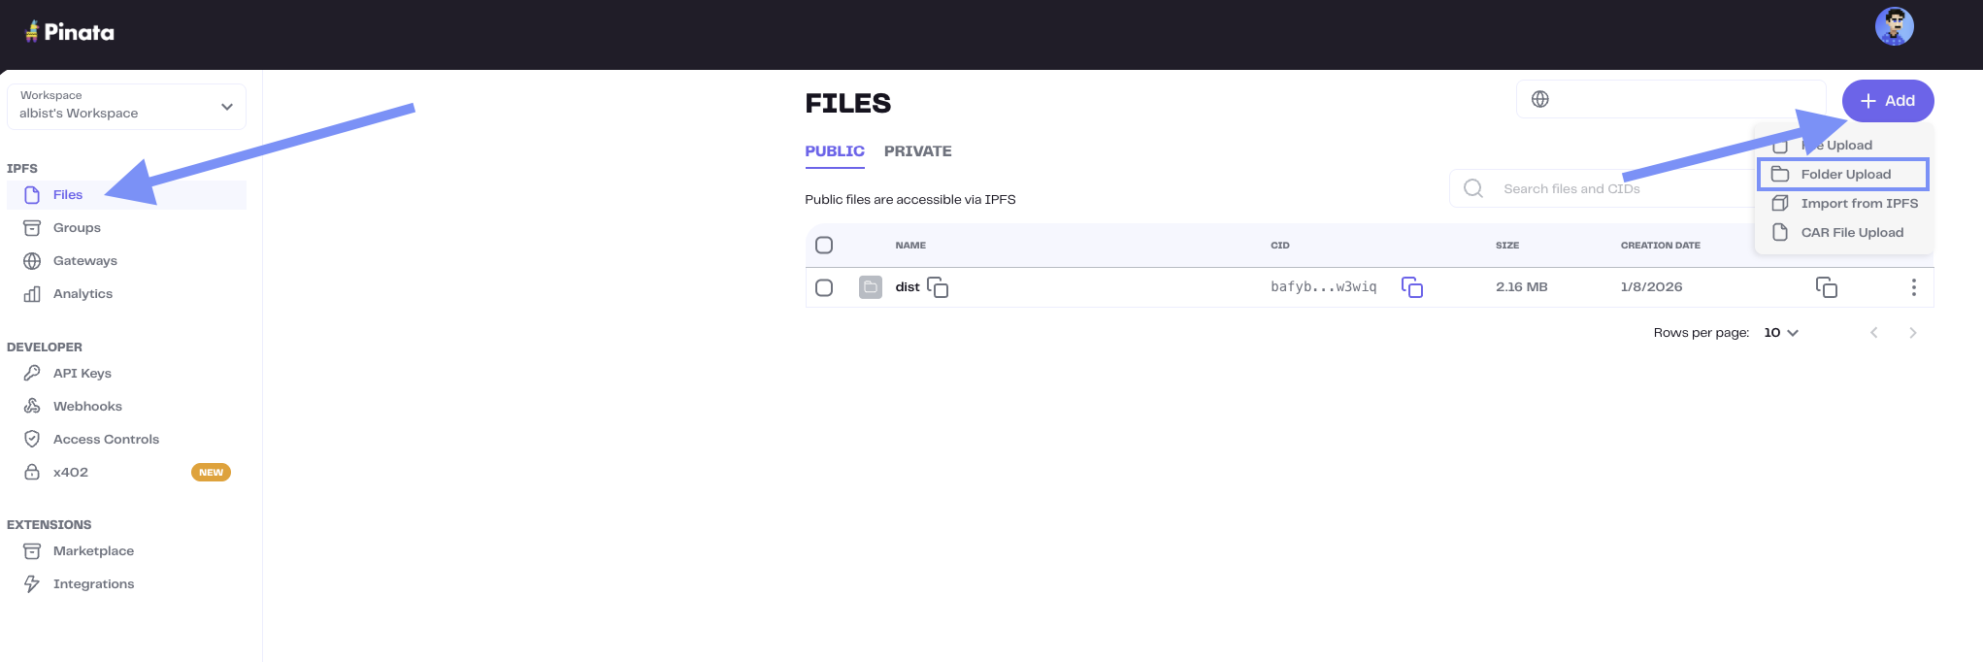Image resolution: width=1983 pixels, height=662 pixels.
Task: Open API Keys in sidebar
Action: pyautogui.click(x=83, y=374)
